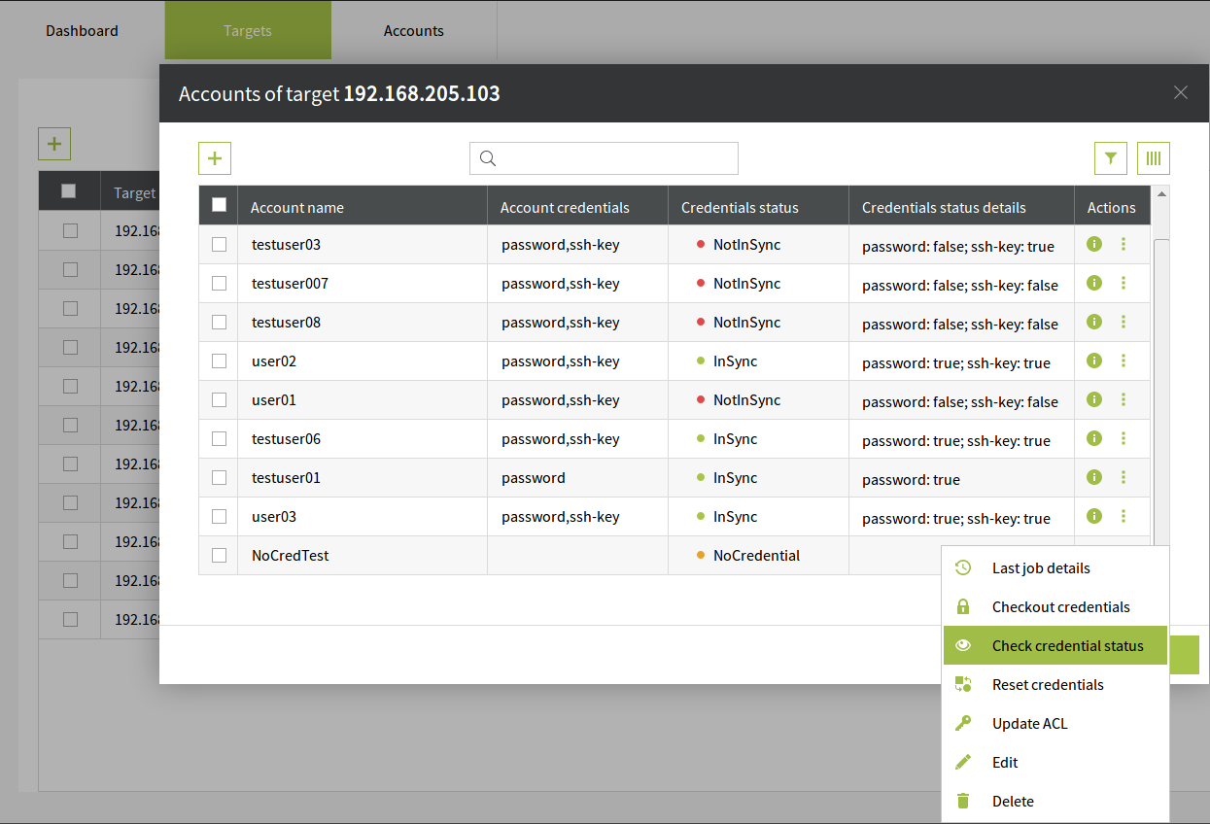The height and width of the screenshot is (824, 1210).
Task: Open the filter funnel icon
Action: tap(1110, 158)
